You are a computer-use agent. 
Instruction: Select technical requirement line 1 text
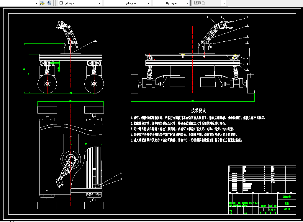pyautogui.click(x=198, y=118)
